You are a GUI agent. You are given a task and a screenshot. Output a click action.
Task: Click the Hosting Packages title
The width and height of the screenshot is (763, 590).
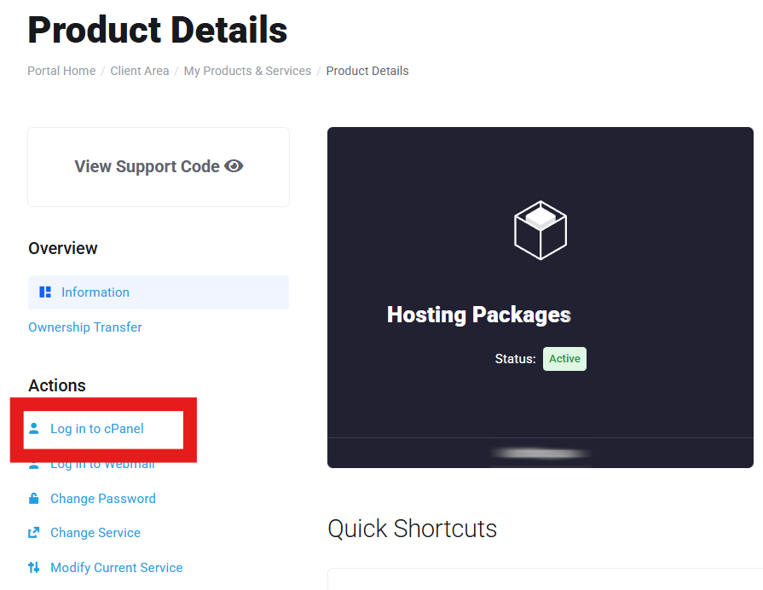point(479,315)
